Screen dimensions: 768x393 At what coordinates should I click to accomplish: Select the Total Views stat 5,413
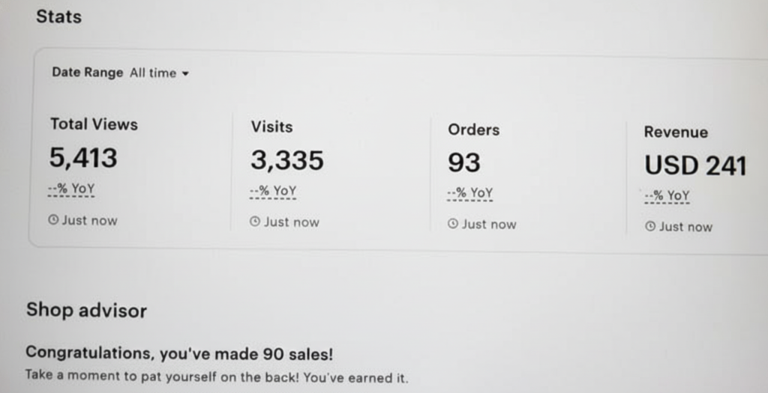[x=83, y=158]
